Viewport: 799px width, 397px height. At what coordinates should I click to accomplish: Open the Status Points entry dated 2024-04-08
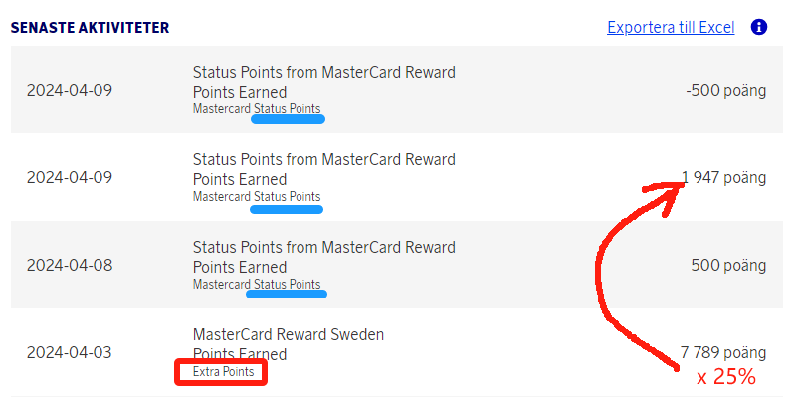324,257
